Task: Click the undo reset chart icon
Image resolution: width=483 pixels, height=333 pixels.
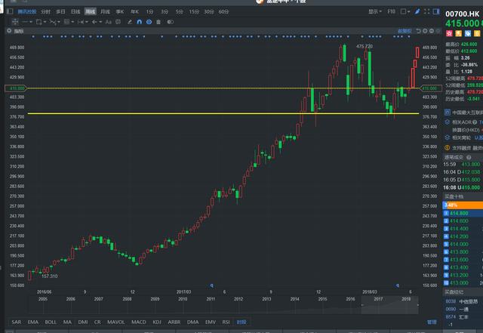Action: point(418,31)
